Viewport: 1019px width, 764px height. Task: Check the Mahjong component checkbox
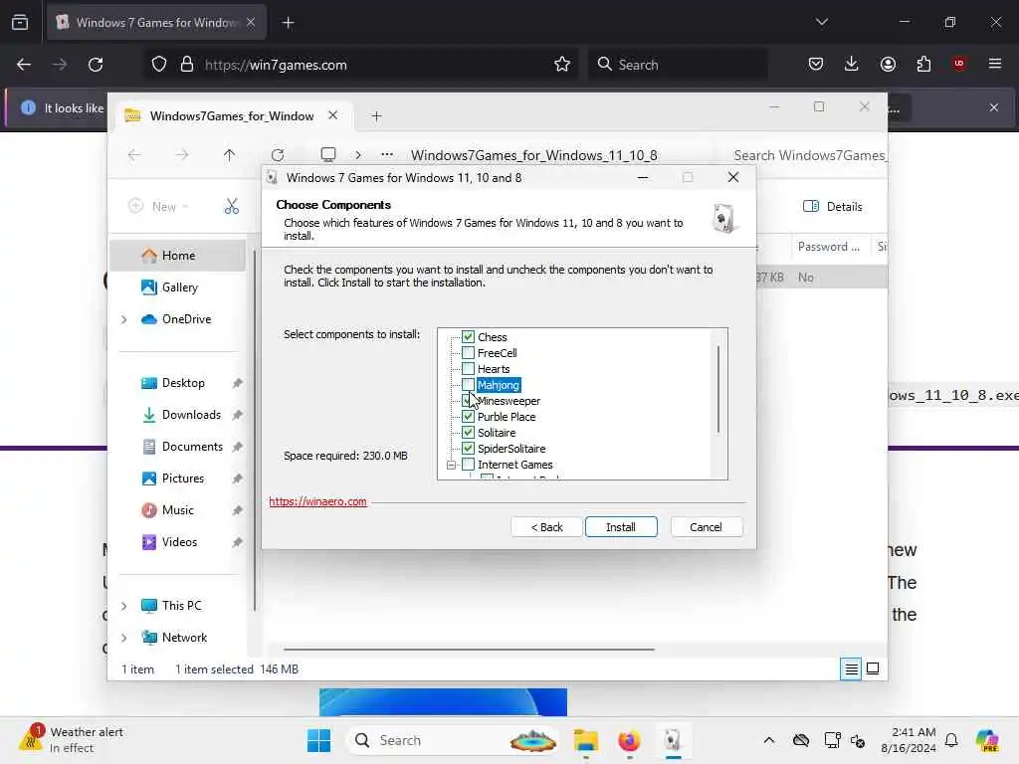tap(468, 385)
